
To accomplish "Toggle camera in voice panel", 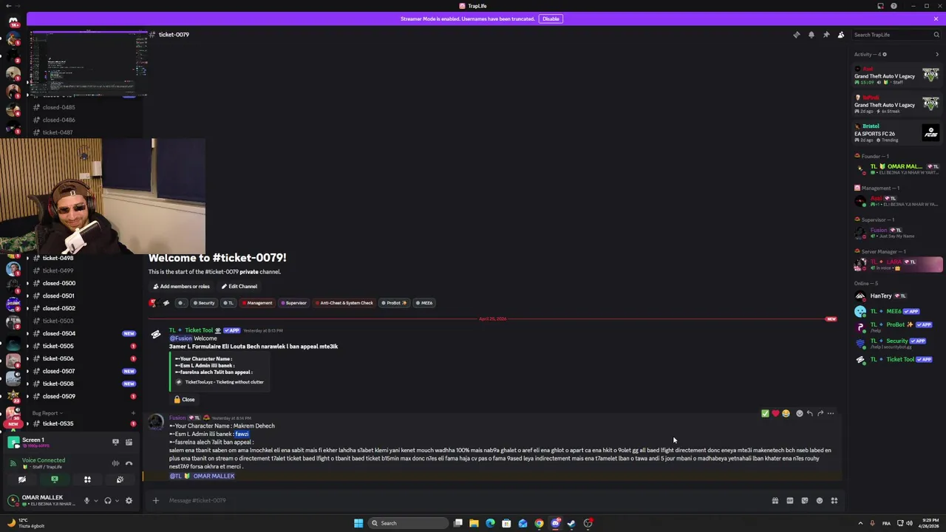I will [21, 480].
